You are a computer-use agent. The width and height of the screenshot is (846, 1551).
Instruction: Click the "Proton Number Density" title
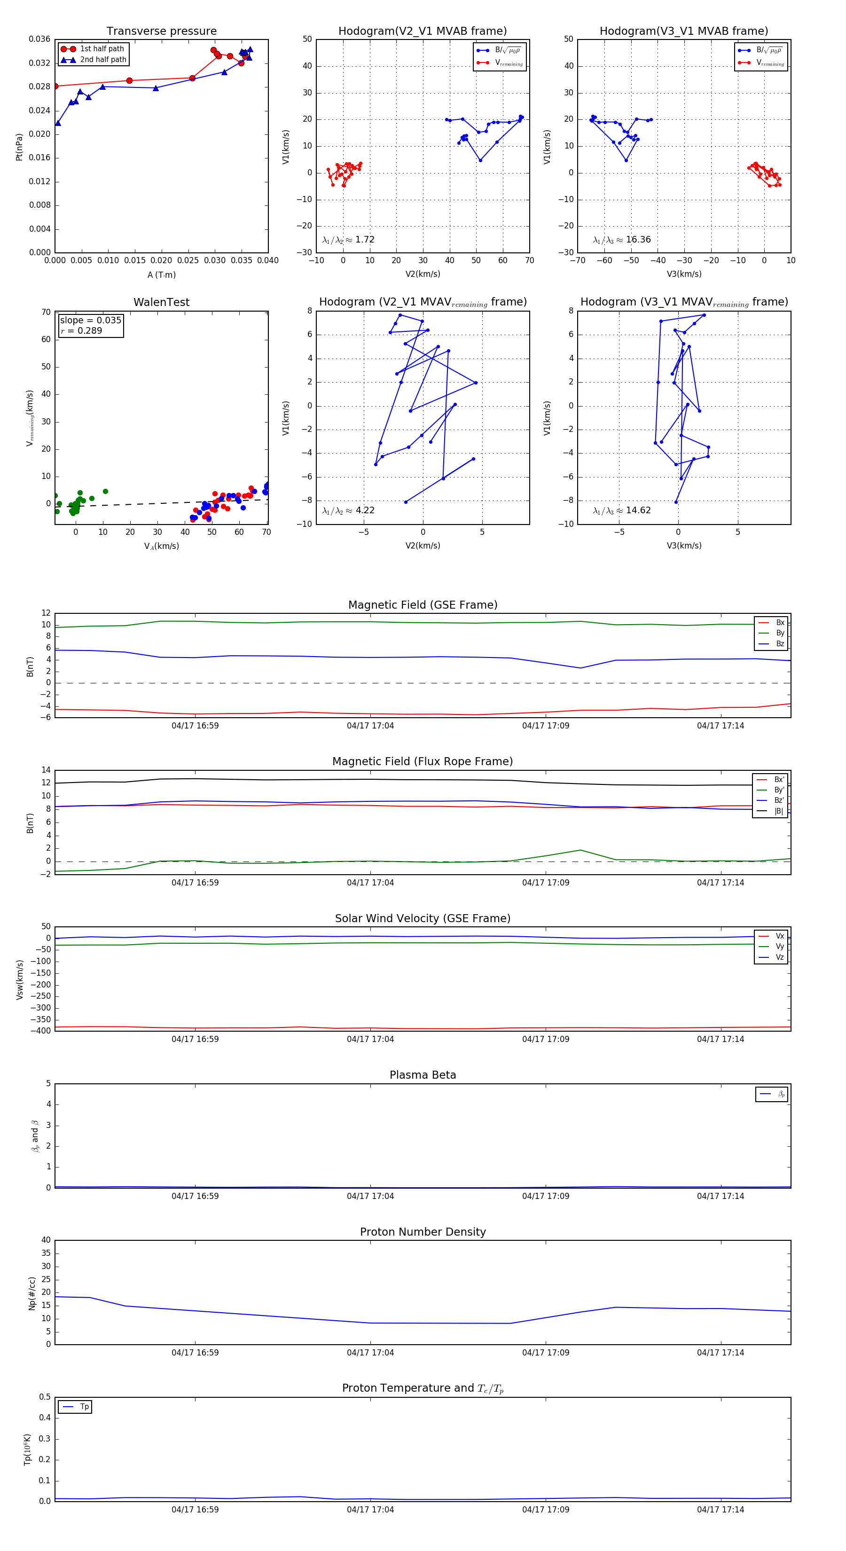click(x=423, y=1232)
